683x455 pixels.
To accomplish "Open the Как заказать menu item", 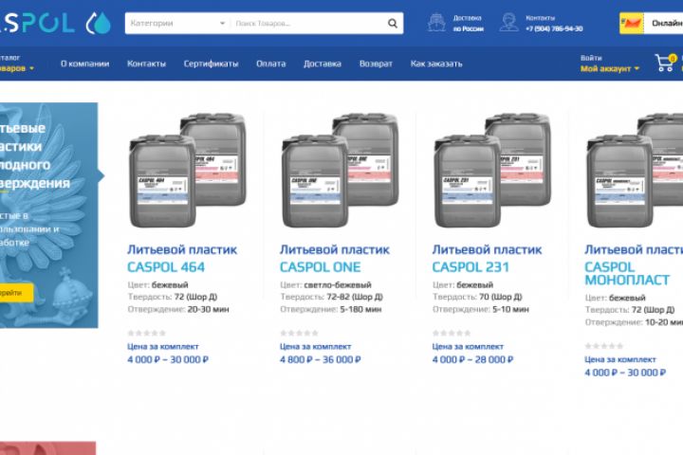I will (x=436, y=64).
